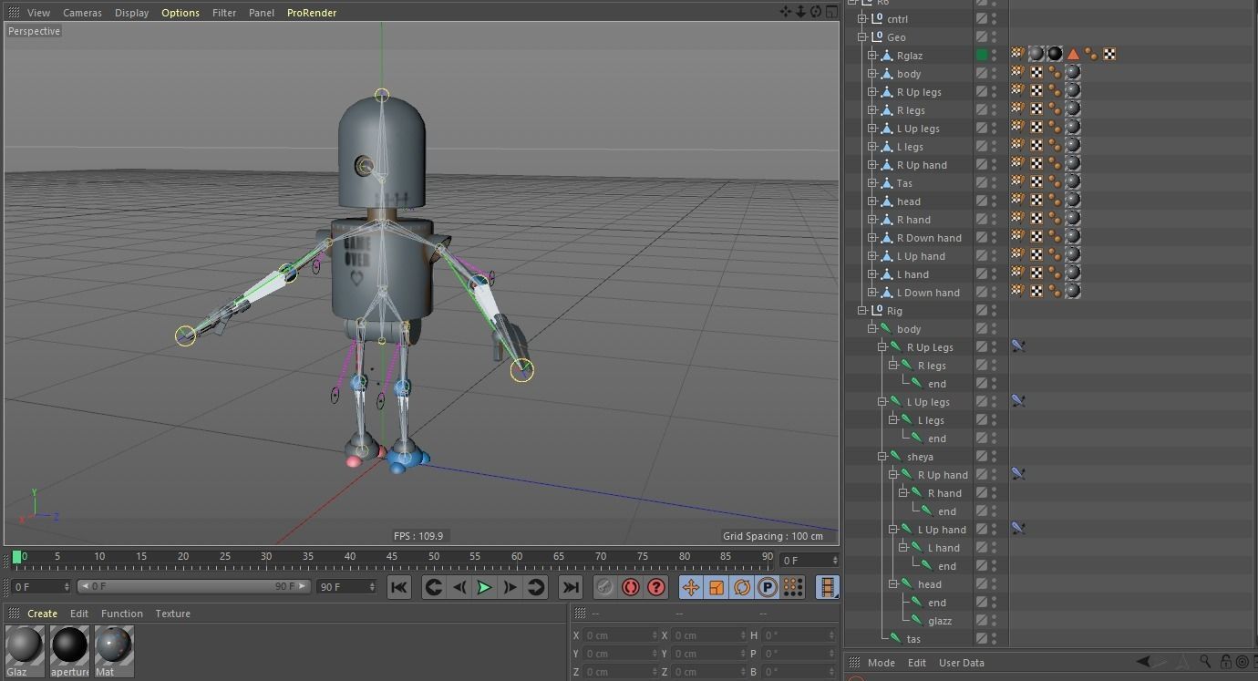Click the green playhead at frame 0
Image resolution: width=1258 pixels, height=681 pixels.
tap(16, 557)
